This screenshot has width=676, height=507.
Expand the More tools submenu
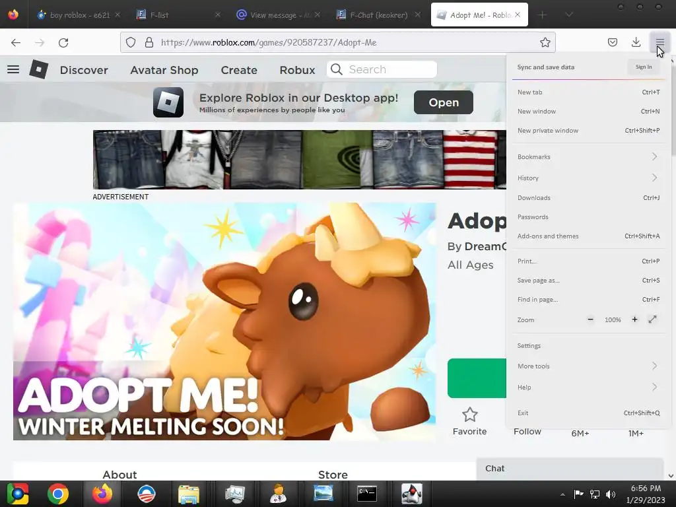click(588, 366)
